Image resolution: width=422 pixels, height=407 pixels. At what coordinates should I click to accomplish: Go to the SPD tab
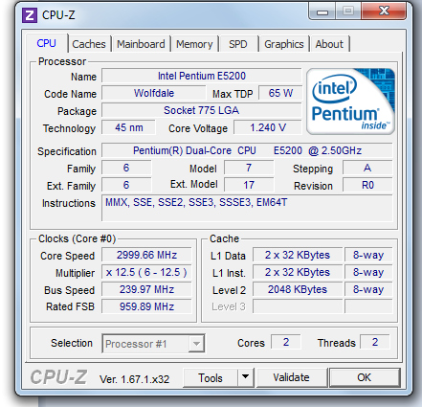[238, 44]
